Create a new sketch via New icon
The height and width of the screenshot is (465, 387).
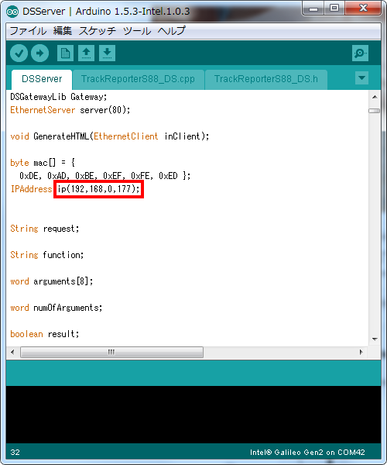click(65, 53)
